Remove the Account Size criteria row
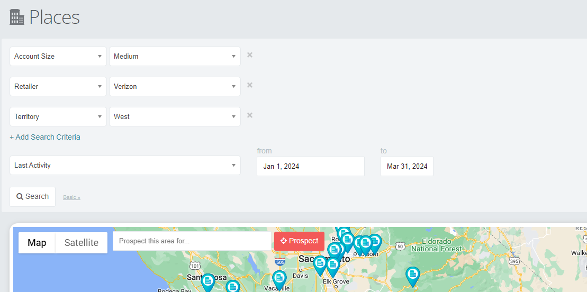The height and width of the screenshot is (292, 587). click(x=250, y=55)
